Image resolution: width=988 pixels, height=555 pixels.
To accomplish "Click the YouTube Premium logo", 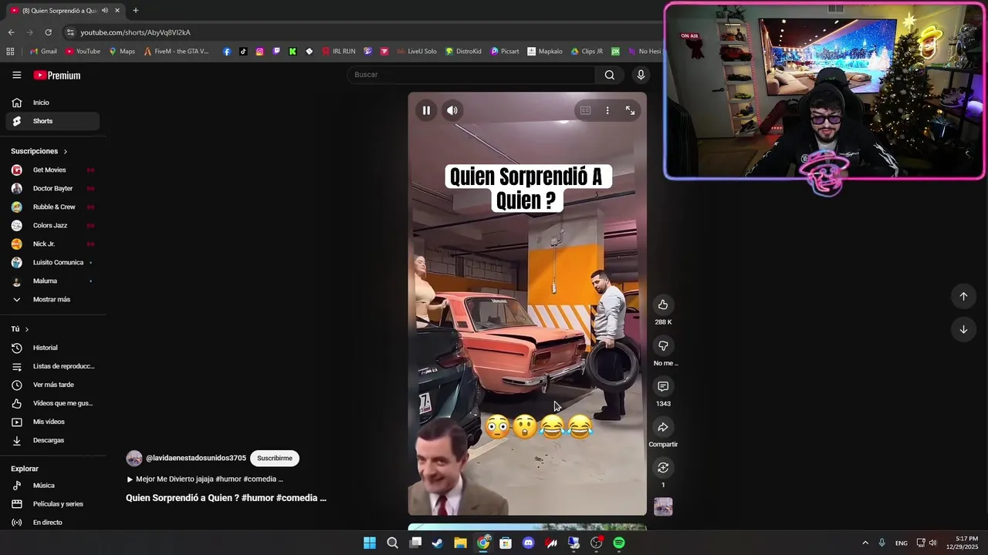I will [57, 75].
